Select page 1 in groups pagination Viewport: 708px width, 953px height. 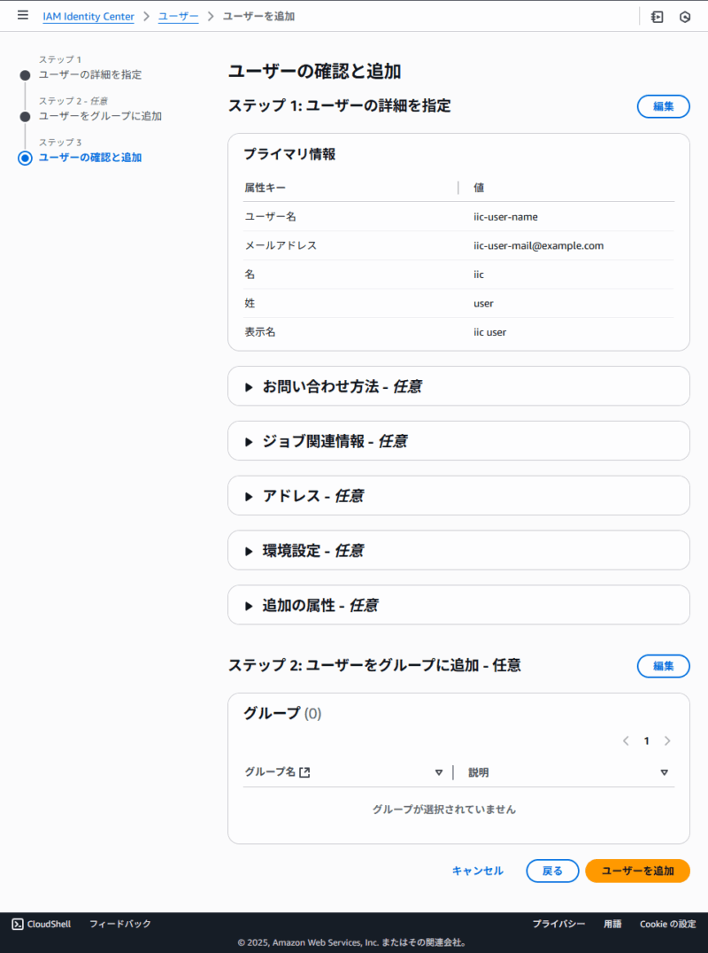click(647, 741)
